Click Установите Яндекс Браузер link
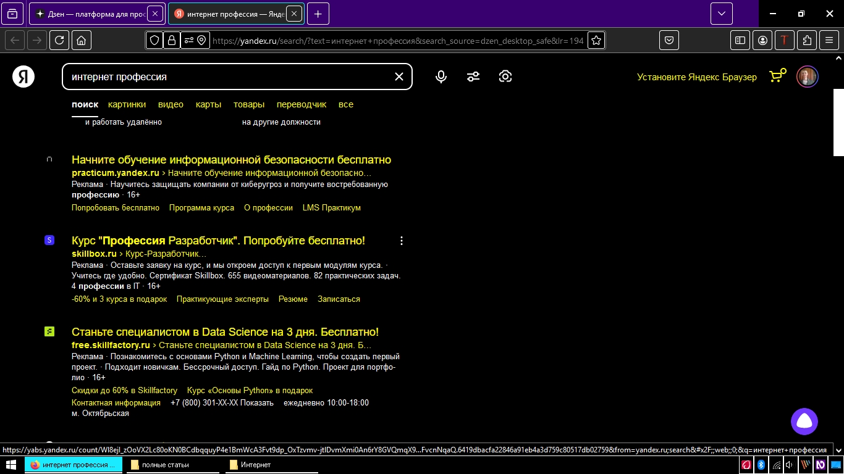Image resolution: width=844 pixels, height=474 pixels. pos(697,77)
